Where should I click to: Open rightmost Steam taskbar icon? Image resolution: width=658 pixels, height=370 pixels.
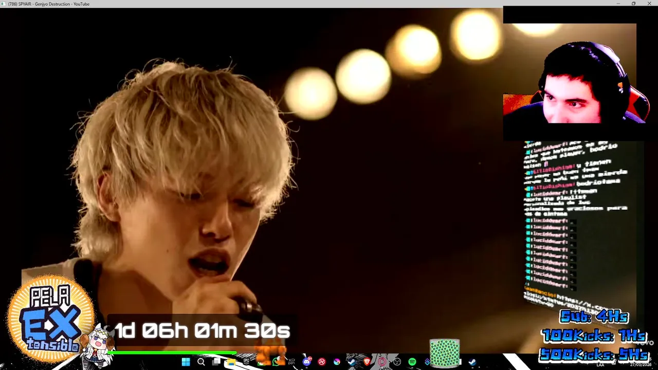coord(472,362)
